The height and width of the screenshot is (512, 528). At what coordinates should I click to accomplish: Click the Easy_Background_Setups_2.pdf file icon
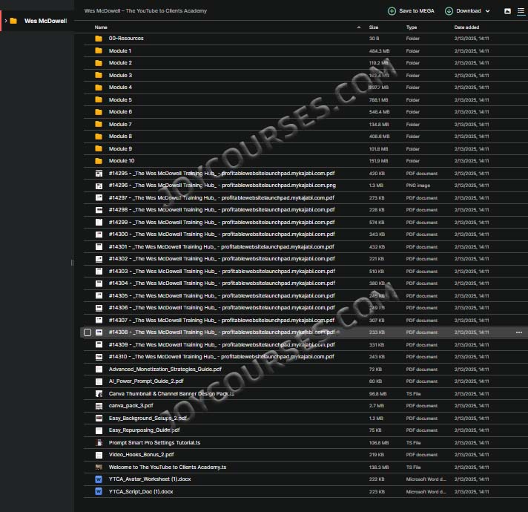(99, 419)
